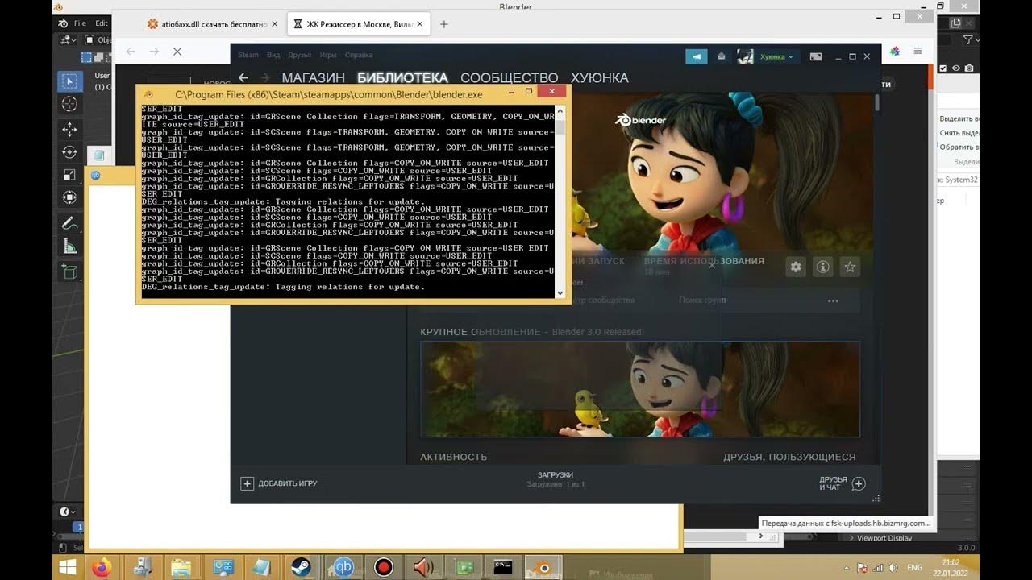Select the Add Cube tool in Blender toolbar
The width and height of the screenshot is (1032, 580).
[x=69, y=271]
